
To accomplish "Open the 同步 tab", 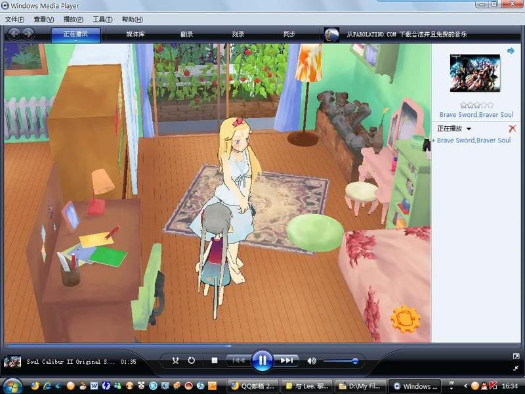I will click(289, 34).
